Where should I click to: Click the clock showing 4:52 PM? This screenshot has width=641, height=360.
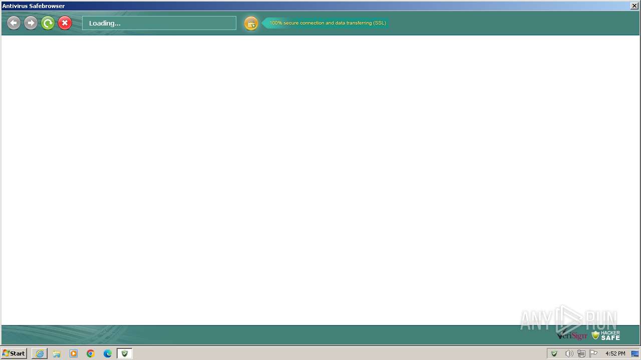tap(615, 353)
